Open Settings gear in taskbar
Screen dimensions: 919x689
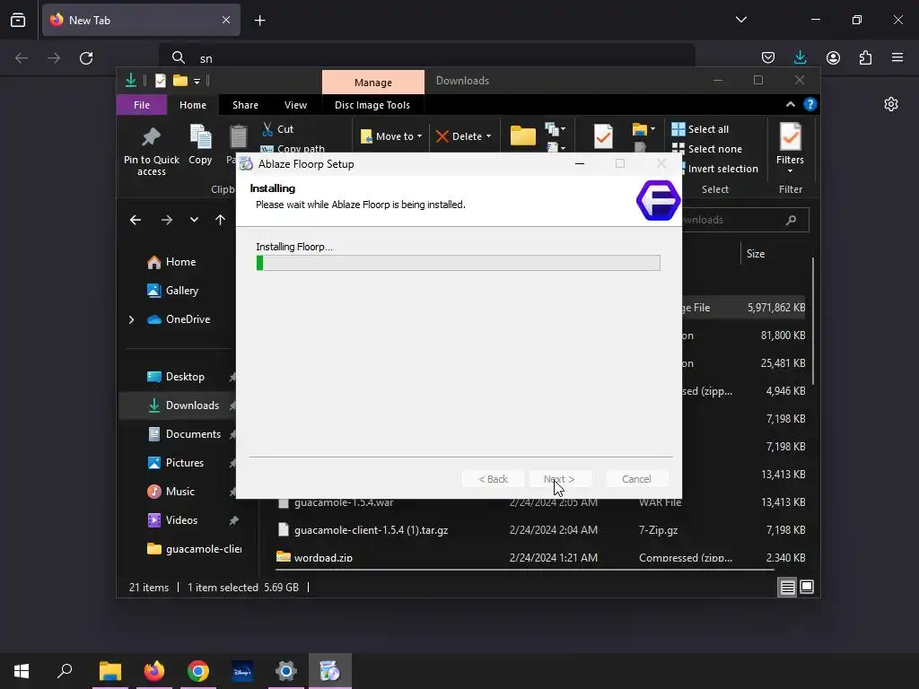pos(286,671)
